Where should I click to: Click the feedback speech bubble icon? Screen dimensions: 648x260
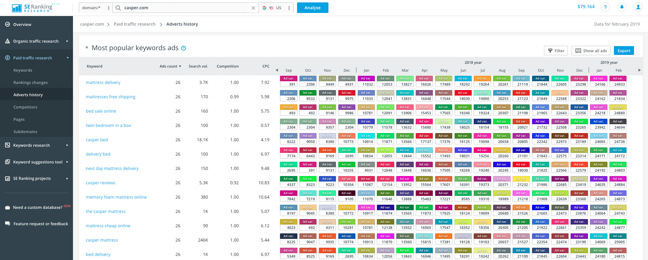[8, 224]
